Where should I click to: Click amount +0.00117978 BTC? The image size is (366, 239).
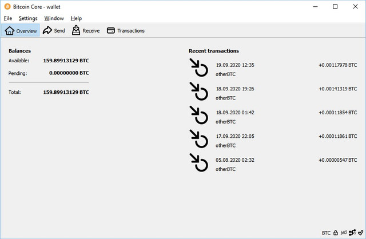(338, 65)
